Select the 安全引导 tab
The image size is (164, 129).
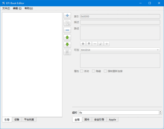click(x=99, y=120)
